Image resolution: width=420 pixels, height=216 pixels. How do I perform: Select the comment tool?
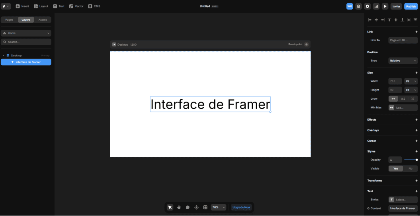coord(188,207)
